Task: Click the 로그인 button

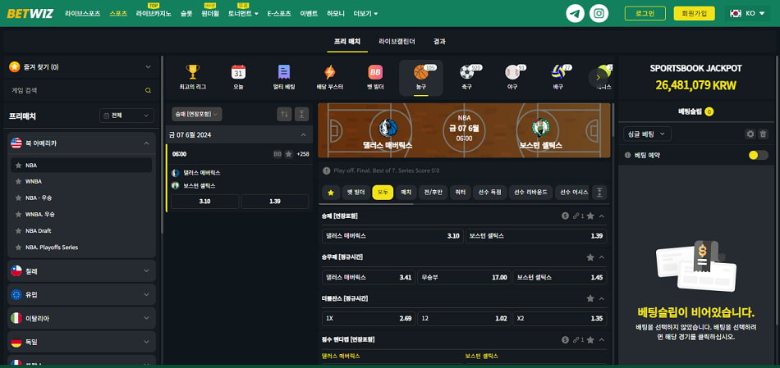Action: (x=645, y=14)
